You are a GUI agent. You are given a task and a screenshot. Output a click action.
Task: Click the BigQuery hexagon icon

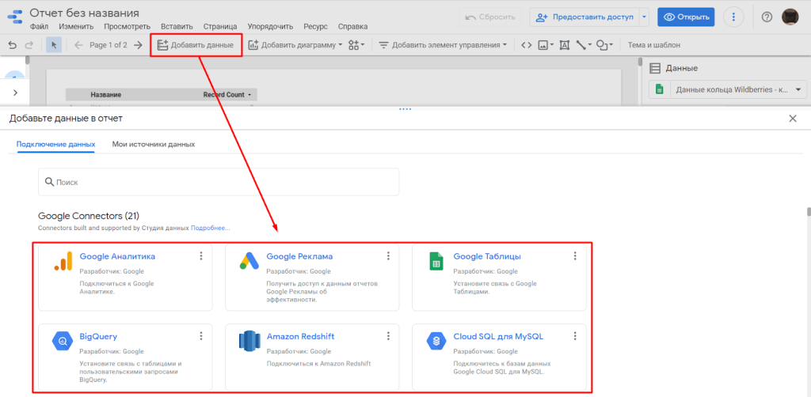click(63, 341)
